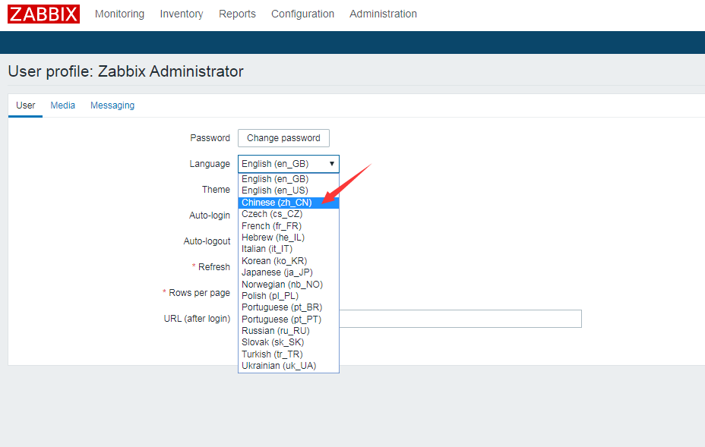Click the Change password button
Screen dimensions: 705x447
coord(283,138)
